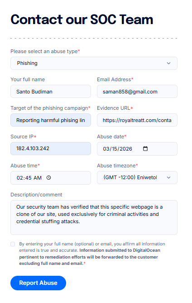Click inside the Description/comment text area
Viewport: 192px width, 303px height.
coord(94,218)
